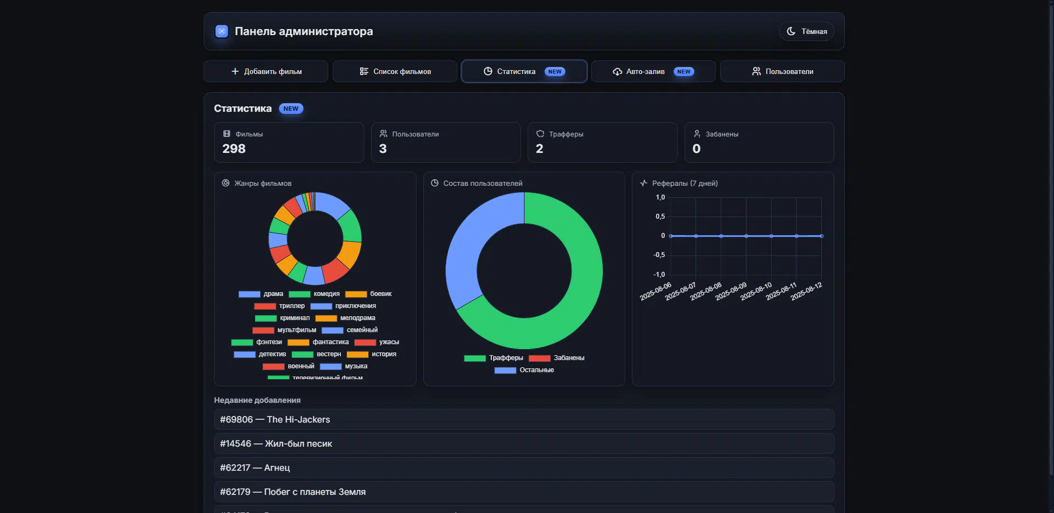The width and height of the screenshot is (1054, 513).
Task: Toggle the Тёмная theme switch
Action: [806, 31]
